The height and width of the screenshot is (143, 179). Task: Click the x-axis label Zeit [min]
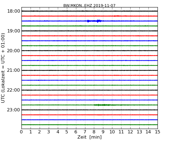[x=89, y=137]
